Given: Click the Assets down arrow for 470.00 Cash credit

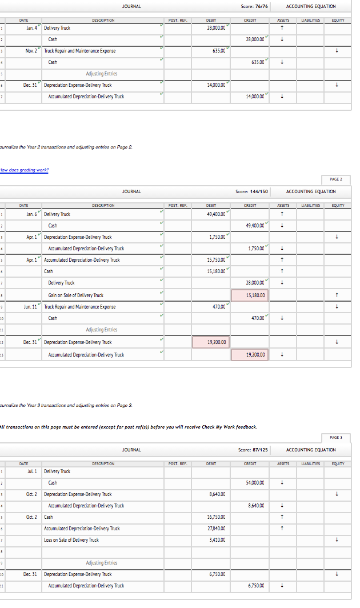Looking at the screenshot, I should (x=282, y=318).
